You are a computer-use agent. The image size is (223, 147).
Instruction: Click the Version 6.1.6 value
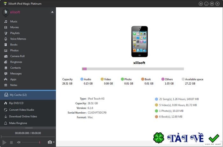90,108
